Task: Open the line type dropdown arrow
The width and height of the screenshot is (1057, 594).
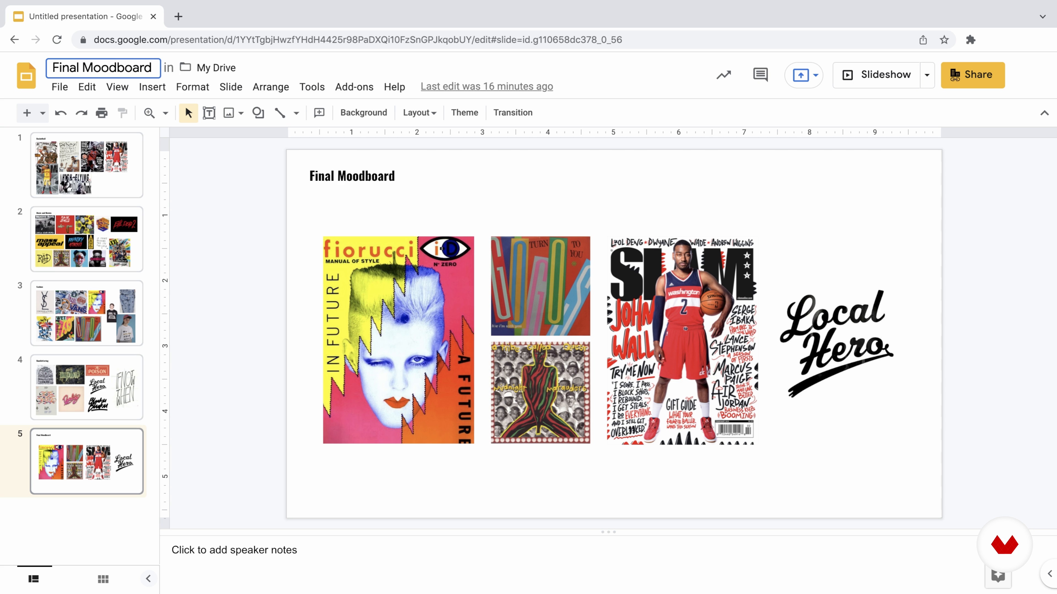Action: [296, 113]
